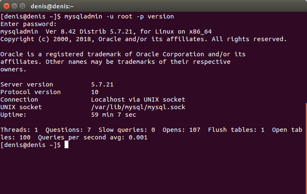
Task: Click the Protocol version value 10
Action: [x=95, y=92]
